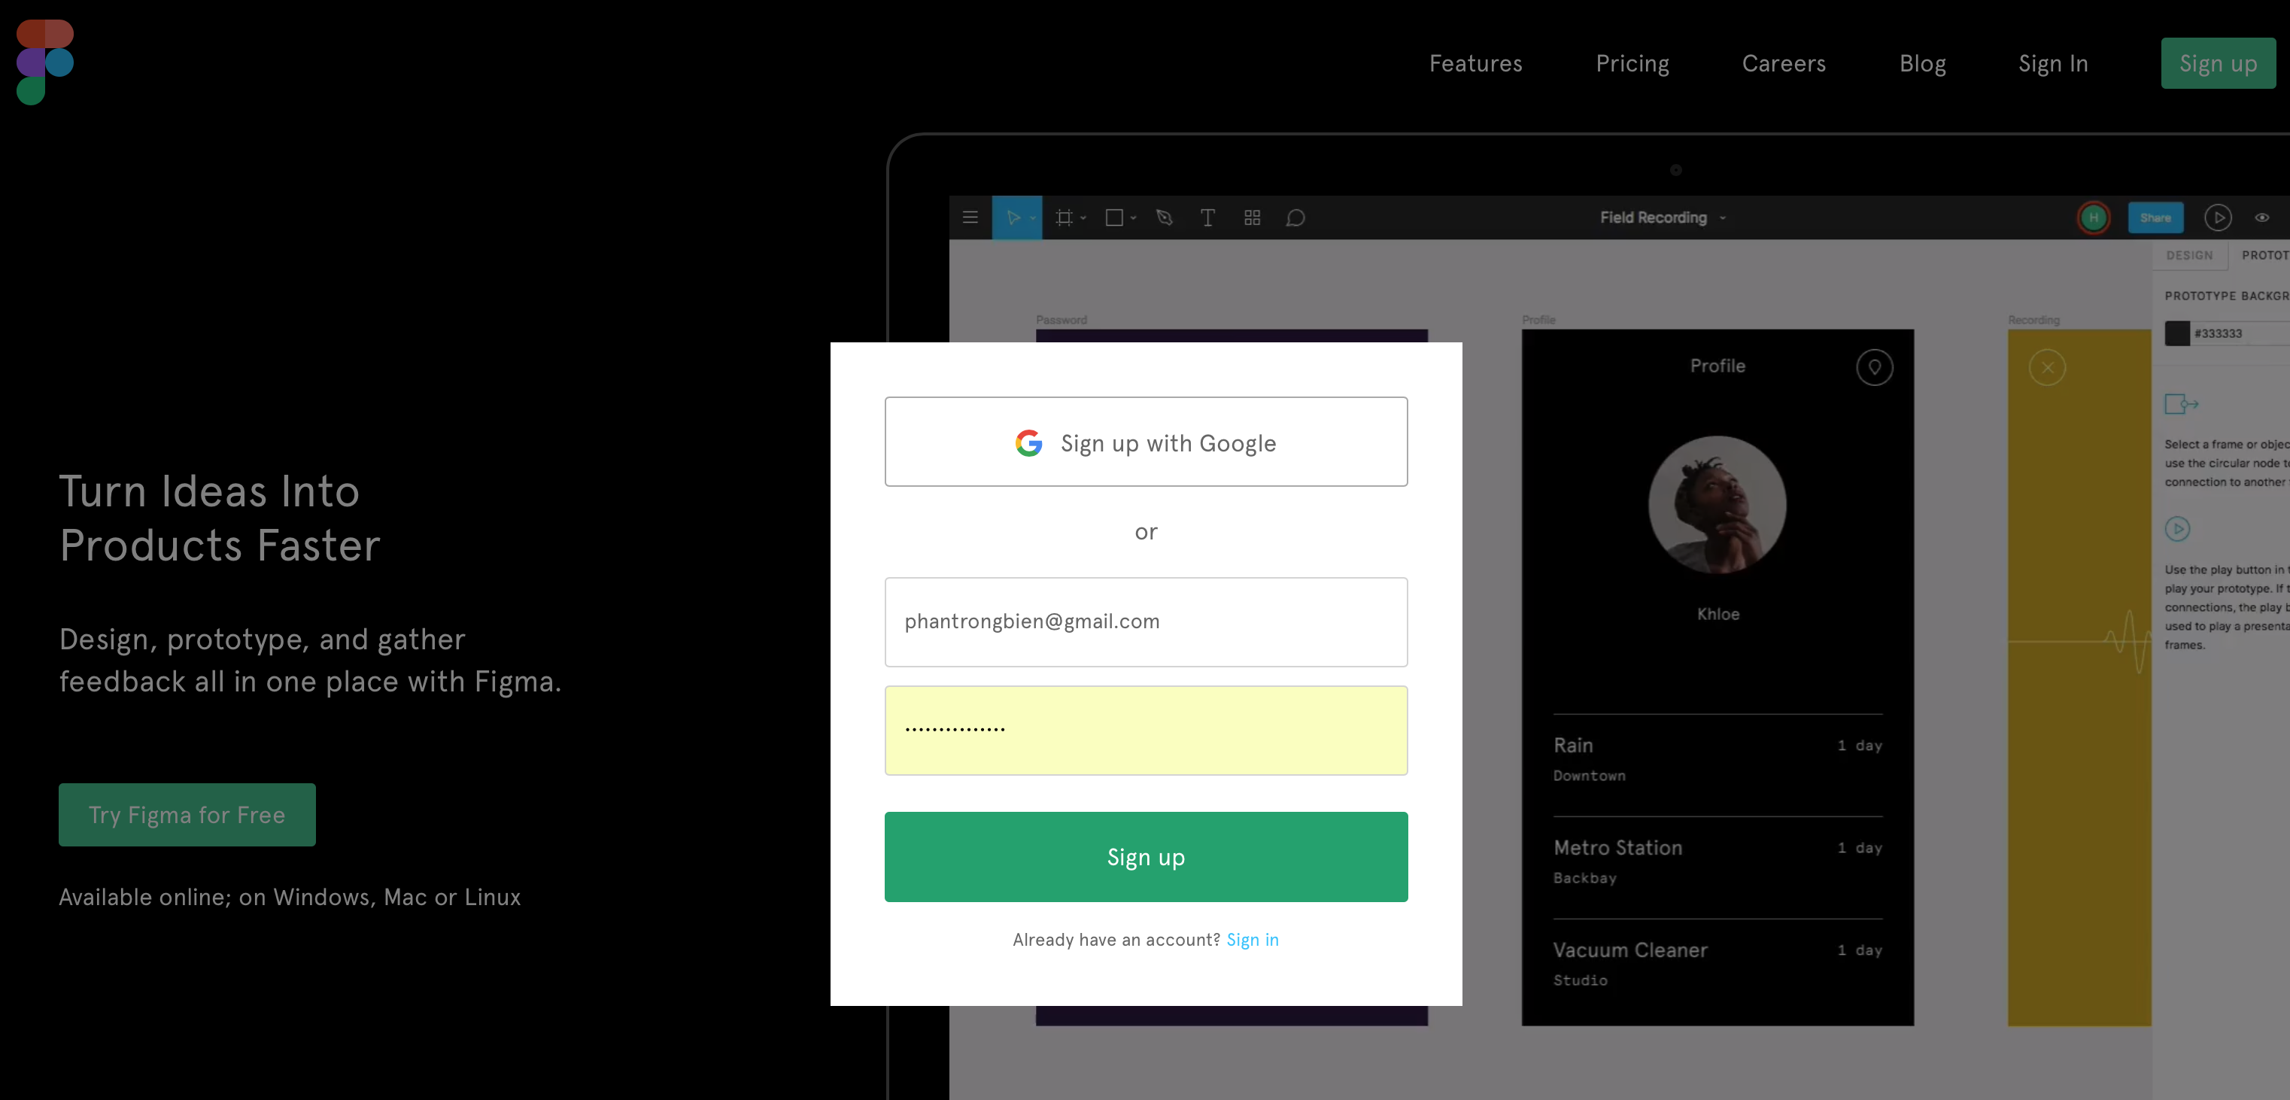
Task: Select the Move tool in the mockup toolbar
Action: click(1013, 217)
